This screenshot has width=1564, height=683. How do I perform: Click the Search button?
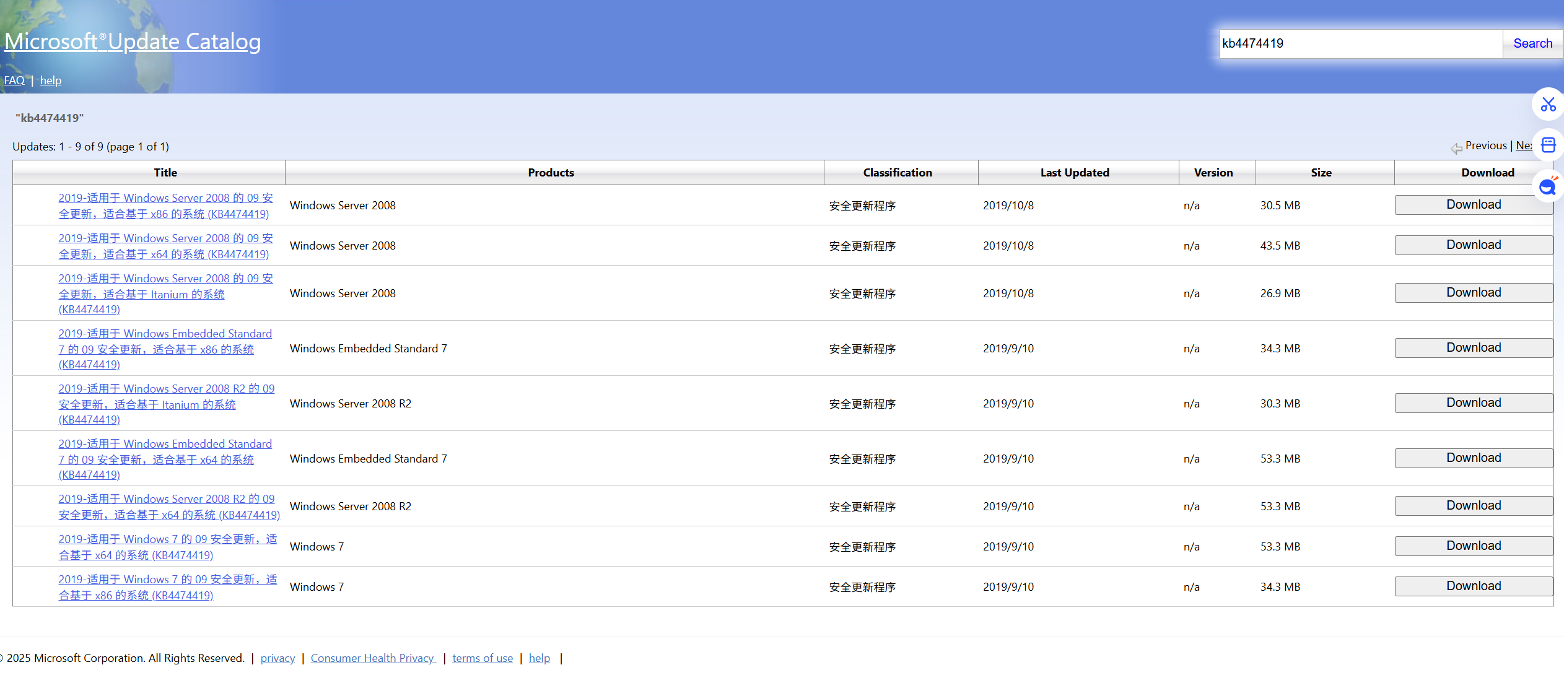coord(1532,43)
